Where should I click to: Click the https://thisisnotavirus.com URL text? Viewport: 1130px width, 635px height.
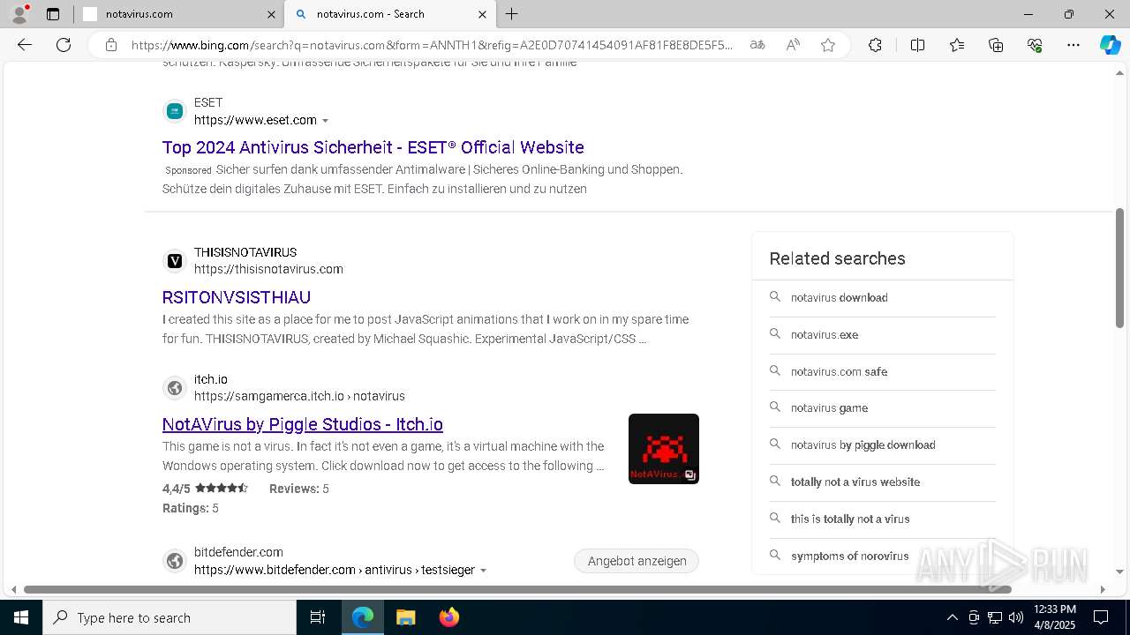click(x=268, y=269)
